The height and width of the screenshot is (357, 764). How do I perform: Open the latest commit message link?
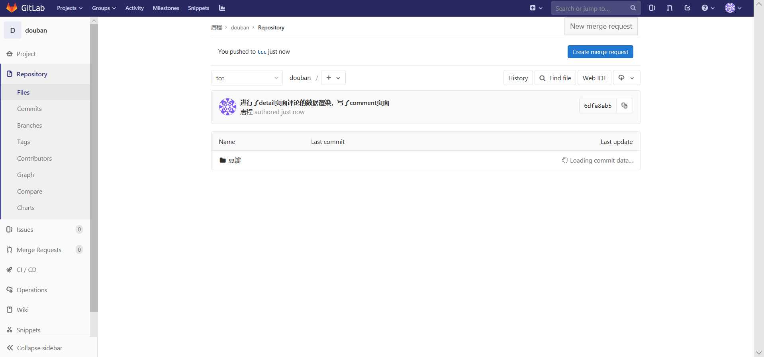pos(315,103)
